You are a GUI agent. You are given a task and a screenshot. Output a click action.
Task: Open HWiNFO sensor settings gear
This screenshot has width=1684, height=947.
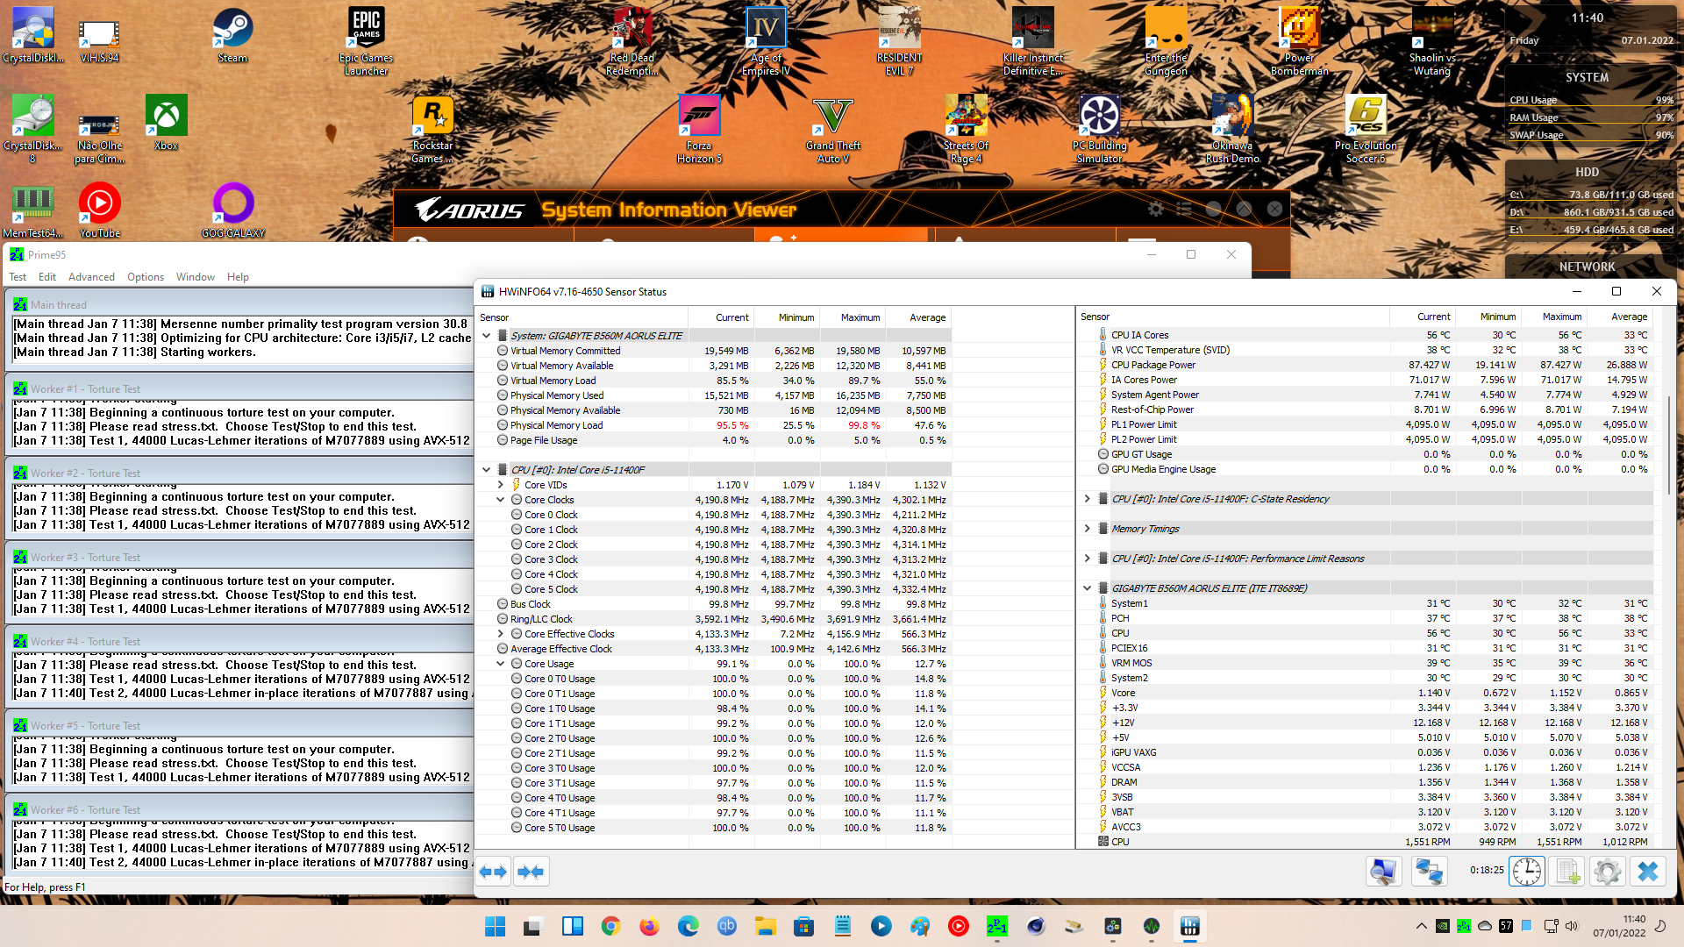[1608, 872]
